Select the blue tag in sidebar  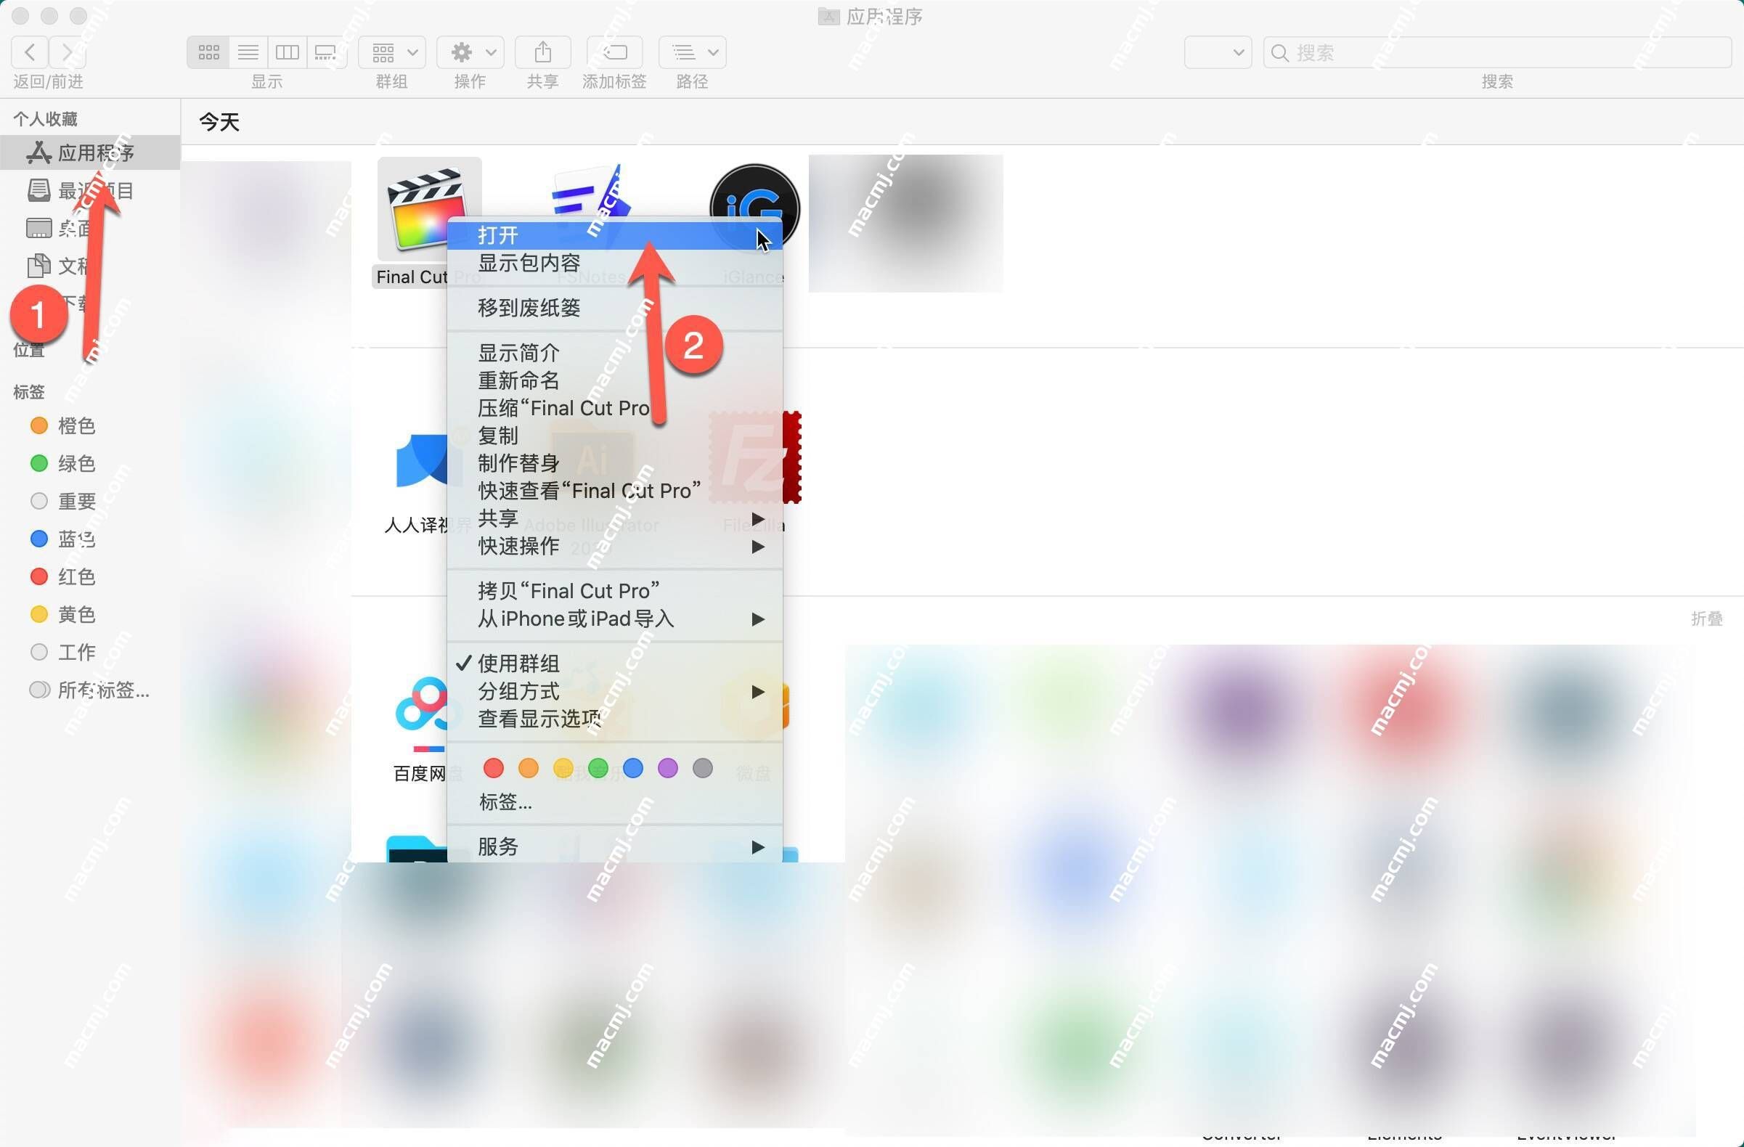90,539
